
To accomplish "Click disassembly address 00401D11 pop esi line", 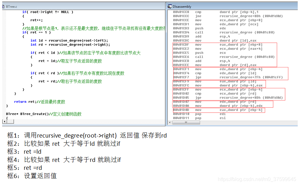I will (x=199, y=118).
